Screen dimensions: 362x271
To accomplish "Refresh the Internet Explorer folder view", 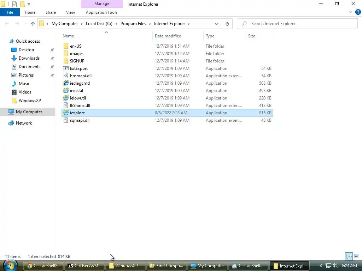I will point(227,24).
